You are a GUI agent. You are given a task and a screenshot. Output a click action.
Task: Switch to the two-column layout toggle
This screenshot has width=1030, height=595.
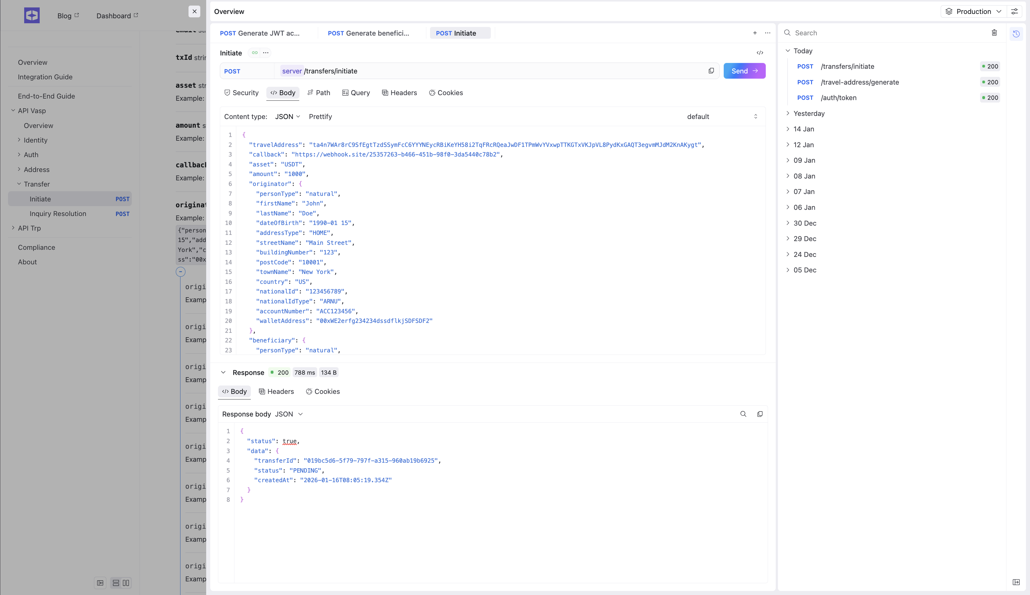(x=126, y=583)
